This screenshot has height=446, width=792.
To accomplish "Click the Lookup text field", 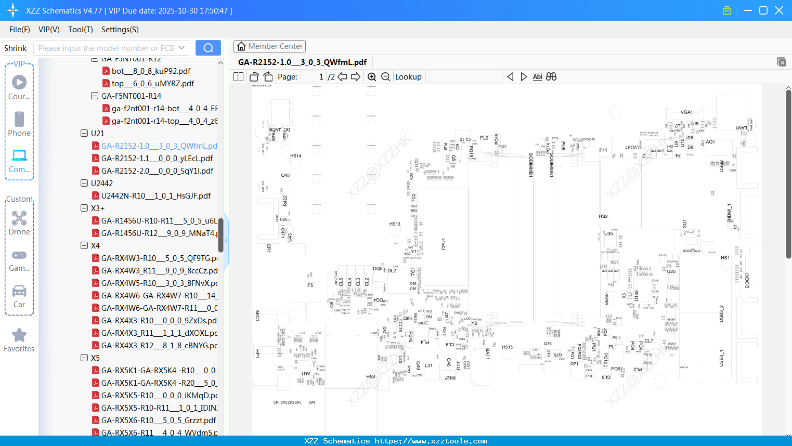I will 464,76.
